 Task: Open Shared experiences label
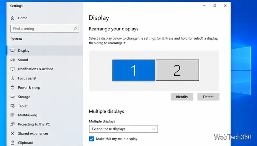pos(33,133)
